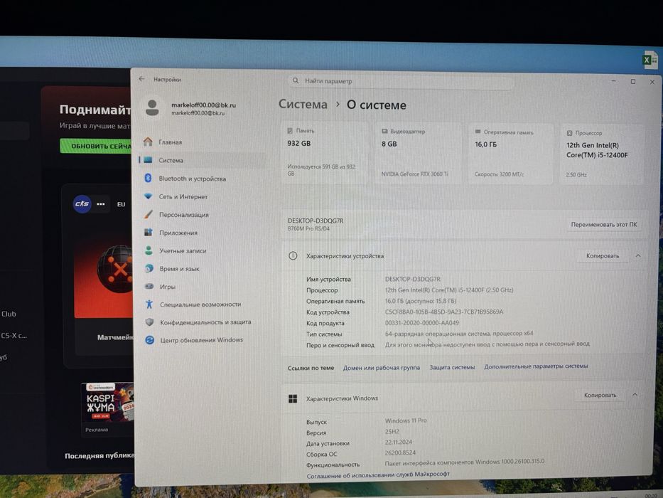663x498 pixels.
Task: Click the Матчмейкинг label in background window
Action: (x=115, y=337)
